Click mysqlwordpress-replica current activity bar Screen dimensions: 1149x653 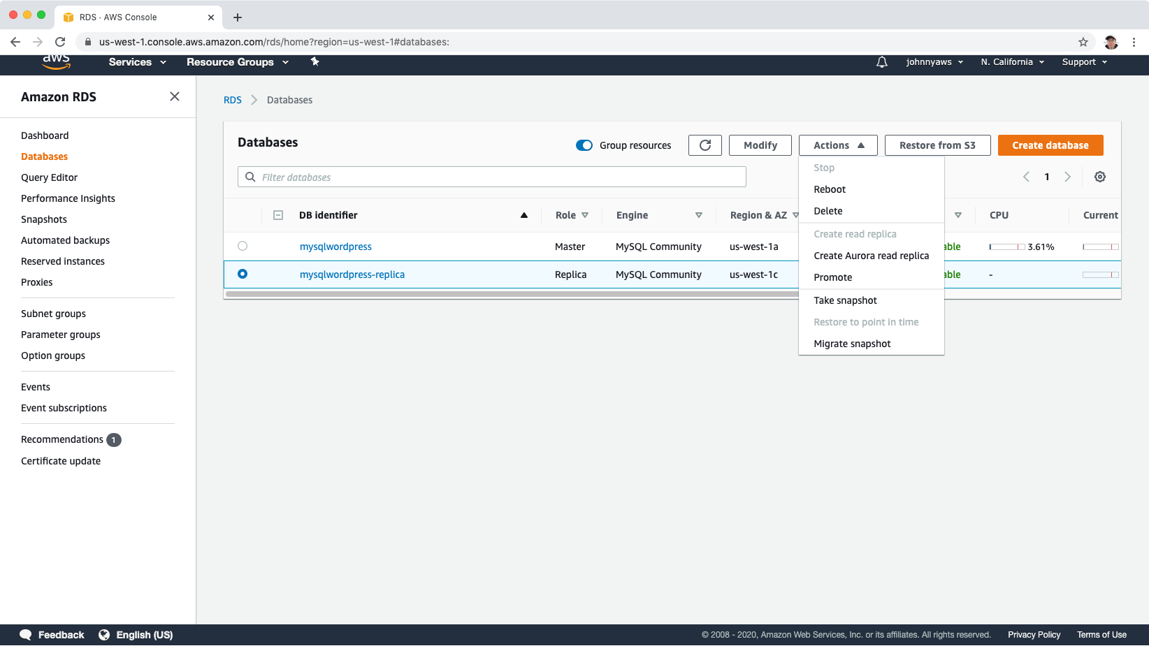click(1101, 274)
